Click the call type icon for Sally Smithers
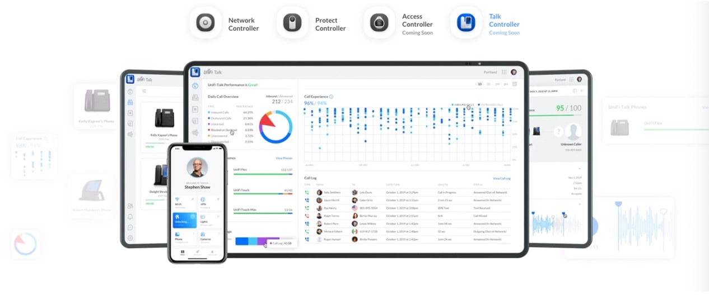Screen dimensions: 709x300 tap(307, 192)
